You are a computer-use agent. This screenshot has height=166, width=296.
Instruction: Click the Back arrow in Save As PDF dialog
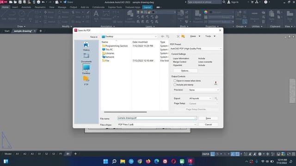(162, 36)
